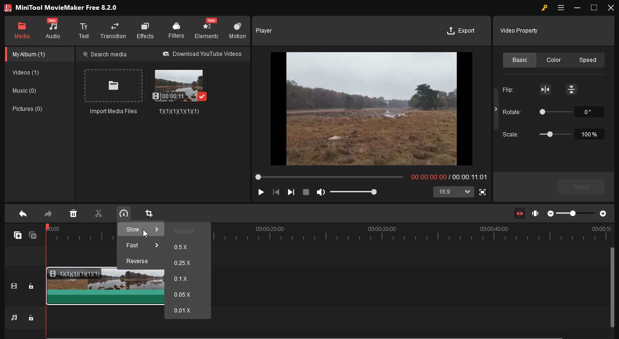Expand the Slow speed submenu
This screenshot has height=339, width=619.
141,230
